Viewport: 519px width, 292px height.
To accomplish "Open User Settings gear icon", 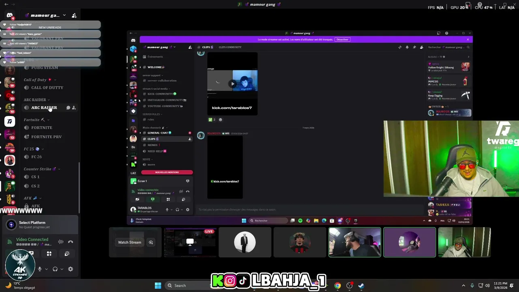I will click(x=71, y=269).
